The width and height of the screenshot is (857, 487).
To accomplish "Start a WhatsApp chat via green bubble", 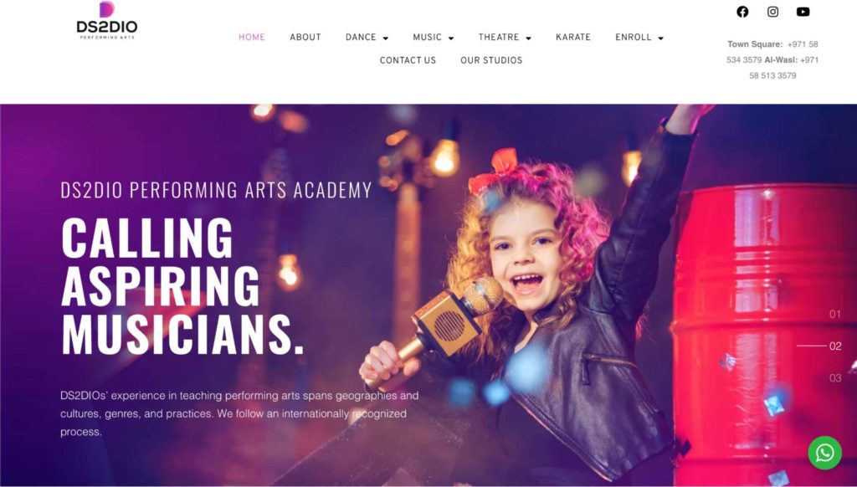I will click(x=824, y=453).
